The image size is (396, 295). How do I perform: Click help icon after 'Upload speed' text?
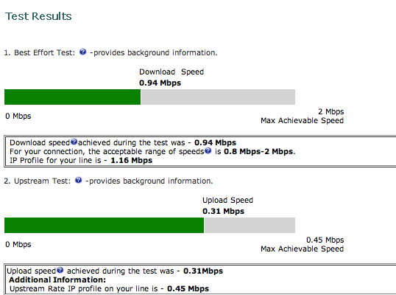60,270
